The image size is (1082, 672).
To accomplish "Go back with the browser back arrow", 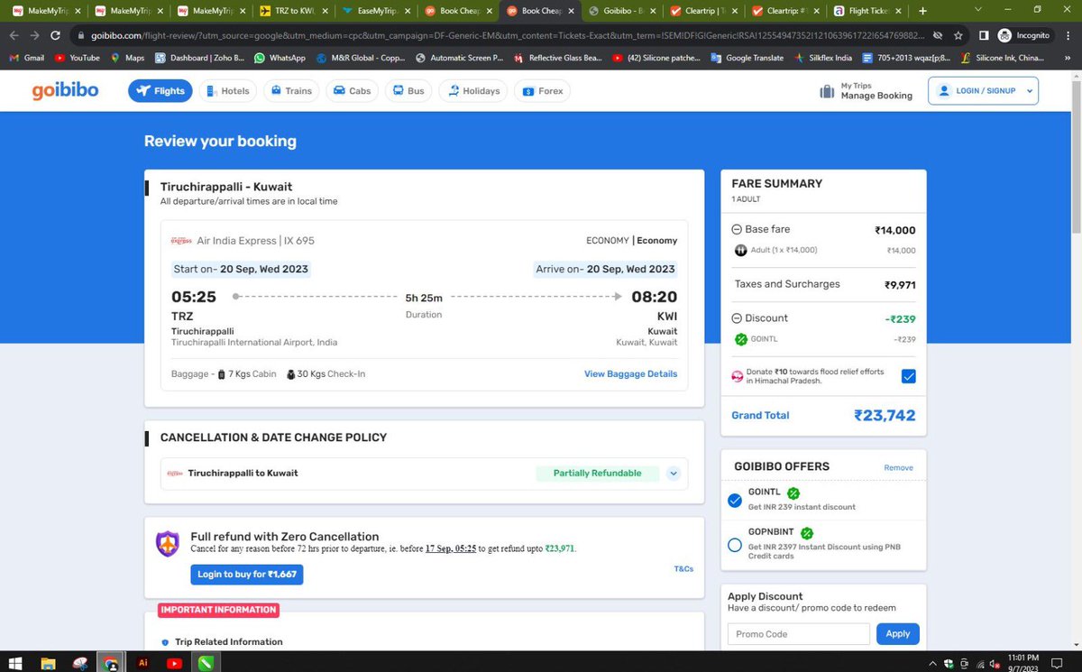I will tap(13, 35).
